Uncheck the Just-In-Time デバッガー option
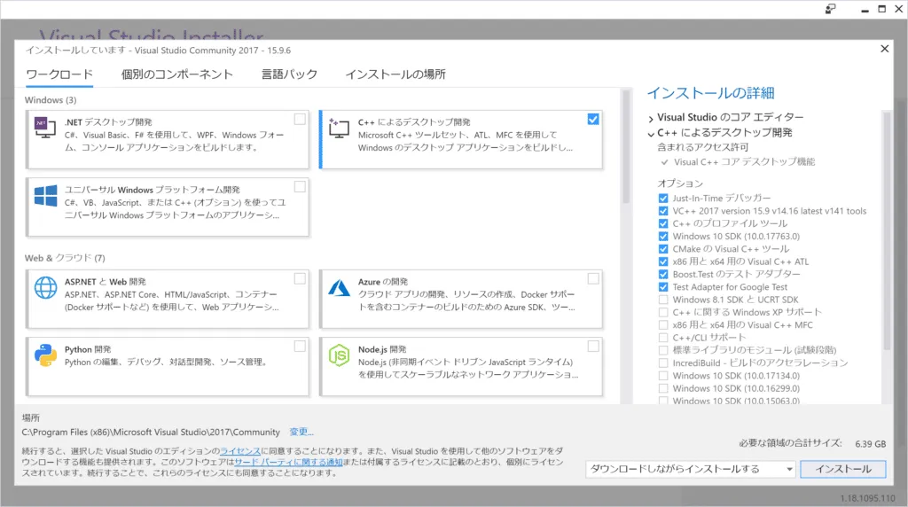Image resolution: width=908 pixels, height=507 pixels. [x=663, y=198]
